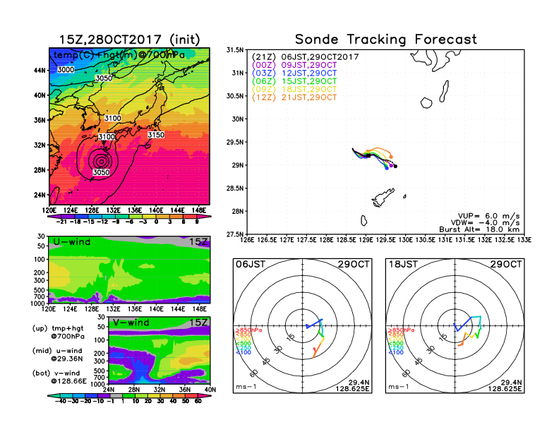Select the orange '(12Z) 21JST,29OCT' legend entry

pos(294,97)
